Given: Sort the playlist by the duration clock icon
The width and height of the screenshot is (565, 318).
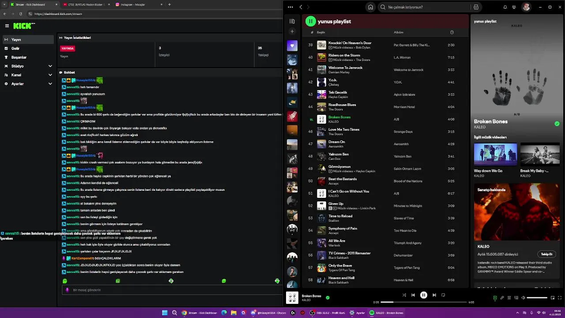Looking at the screenshot, I should pos(452,32).
